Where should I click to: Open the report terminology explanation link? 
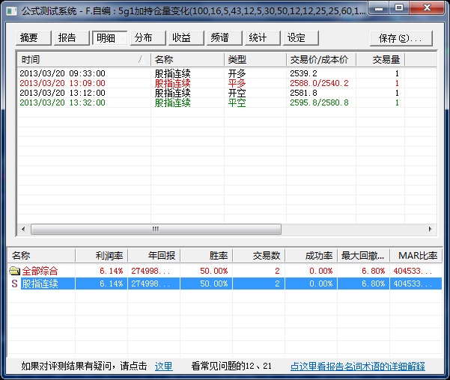(x=357, y=366)
